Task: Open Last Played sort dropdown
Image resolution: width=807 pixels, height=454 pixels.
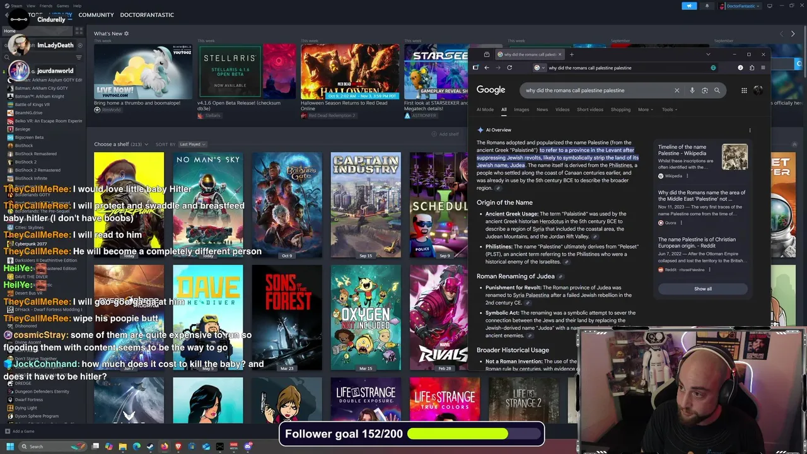Action: point(192,144)
